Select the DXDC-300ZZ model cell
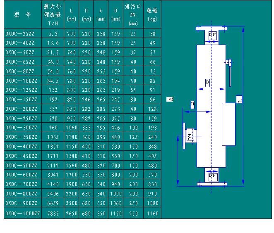The image size is (274, 233). pos(22,128)
